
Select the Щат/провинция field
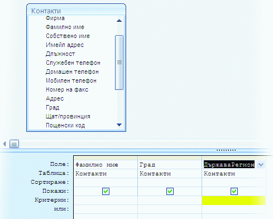[68, 116]
